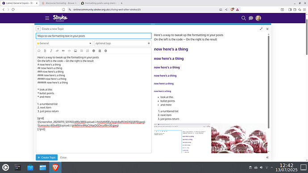Upload an image using the picture icon
308x173 pixels.
75,51
